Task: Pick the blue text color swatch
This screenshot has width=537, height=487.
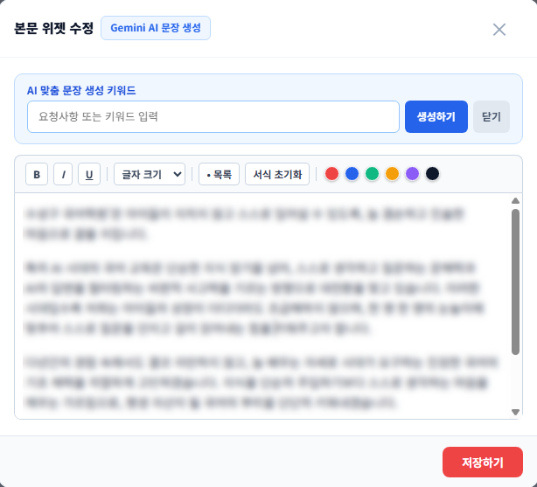Action: (352, 174)
